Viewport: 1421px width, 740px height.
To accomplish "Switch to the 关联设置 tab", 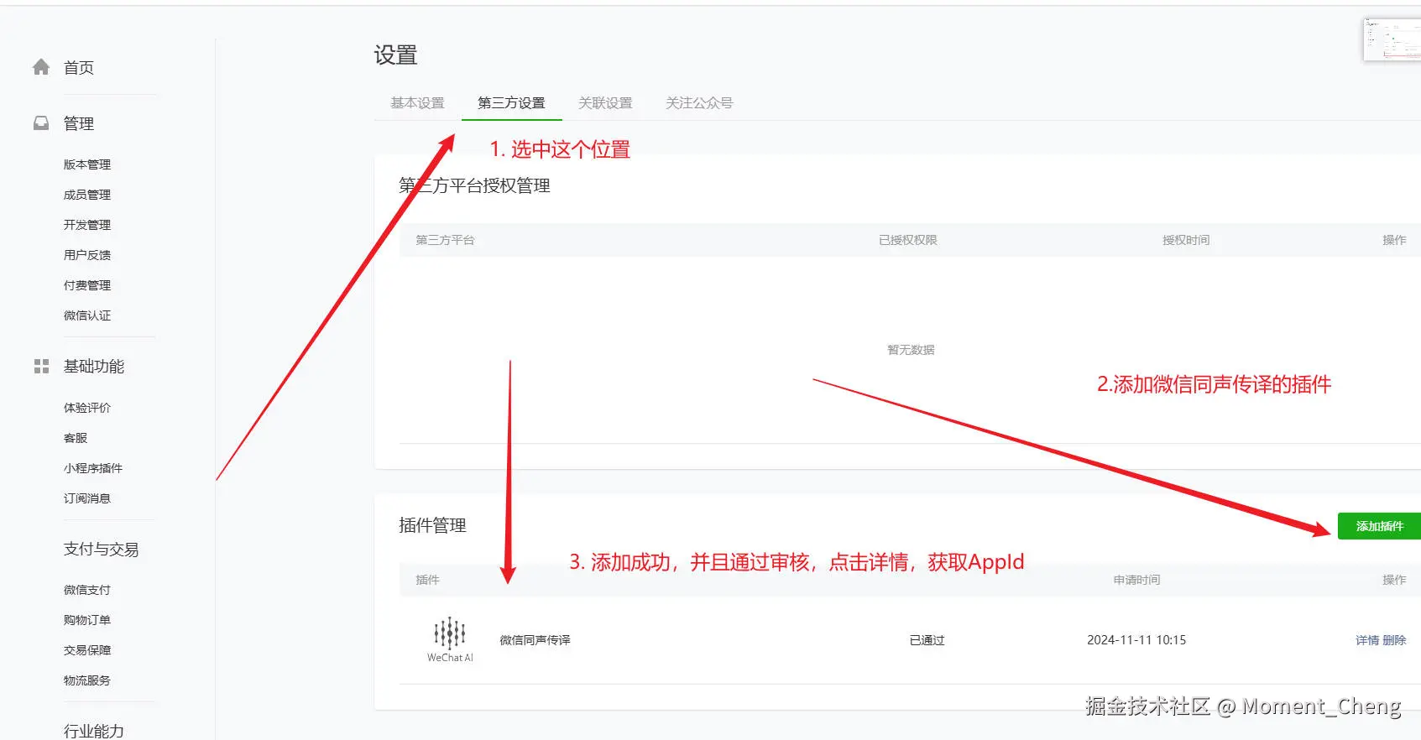I will point(605,103).
